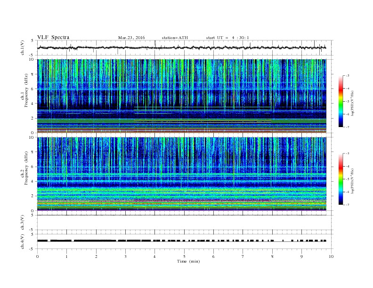The height and width of the screenshot is (288, 373).
Task: Click the "ch.4(V)" axis label
Action: point(23,241)
